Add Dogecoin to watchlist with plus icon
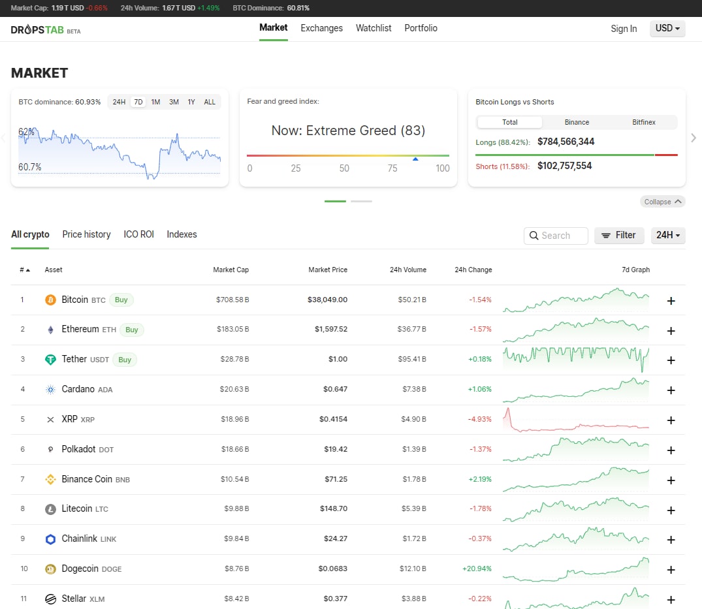Screen dimensions: 702x609 [671, 570]
